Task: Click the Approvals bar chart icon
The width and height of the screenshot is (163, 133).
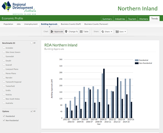Action: pos(52,32)
